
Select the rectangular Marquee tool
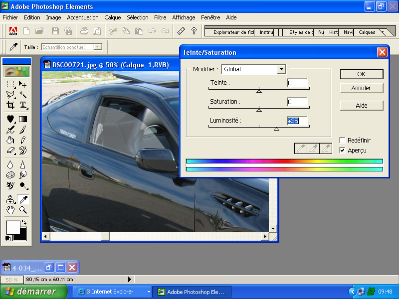[10, 84]
